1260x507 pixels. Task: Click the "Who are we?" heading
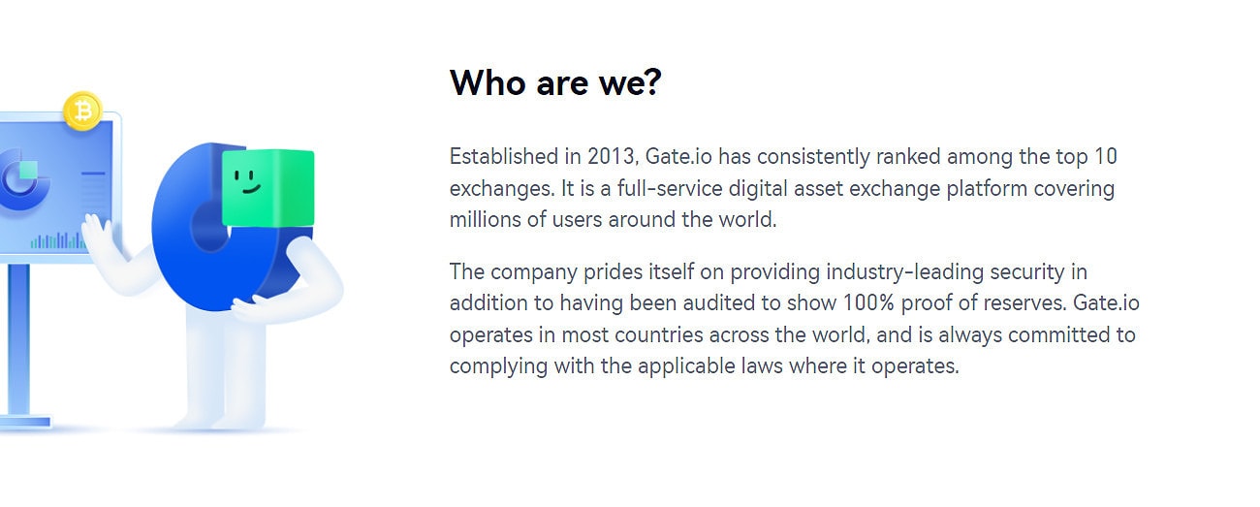[555, 82]
